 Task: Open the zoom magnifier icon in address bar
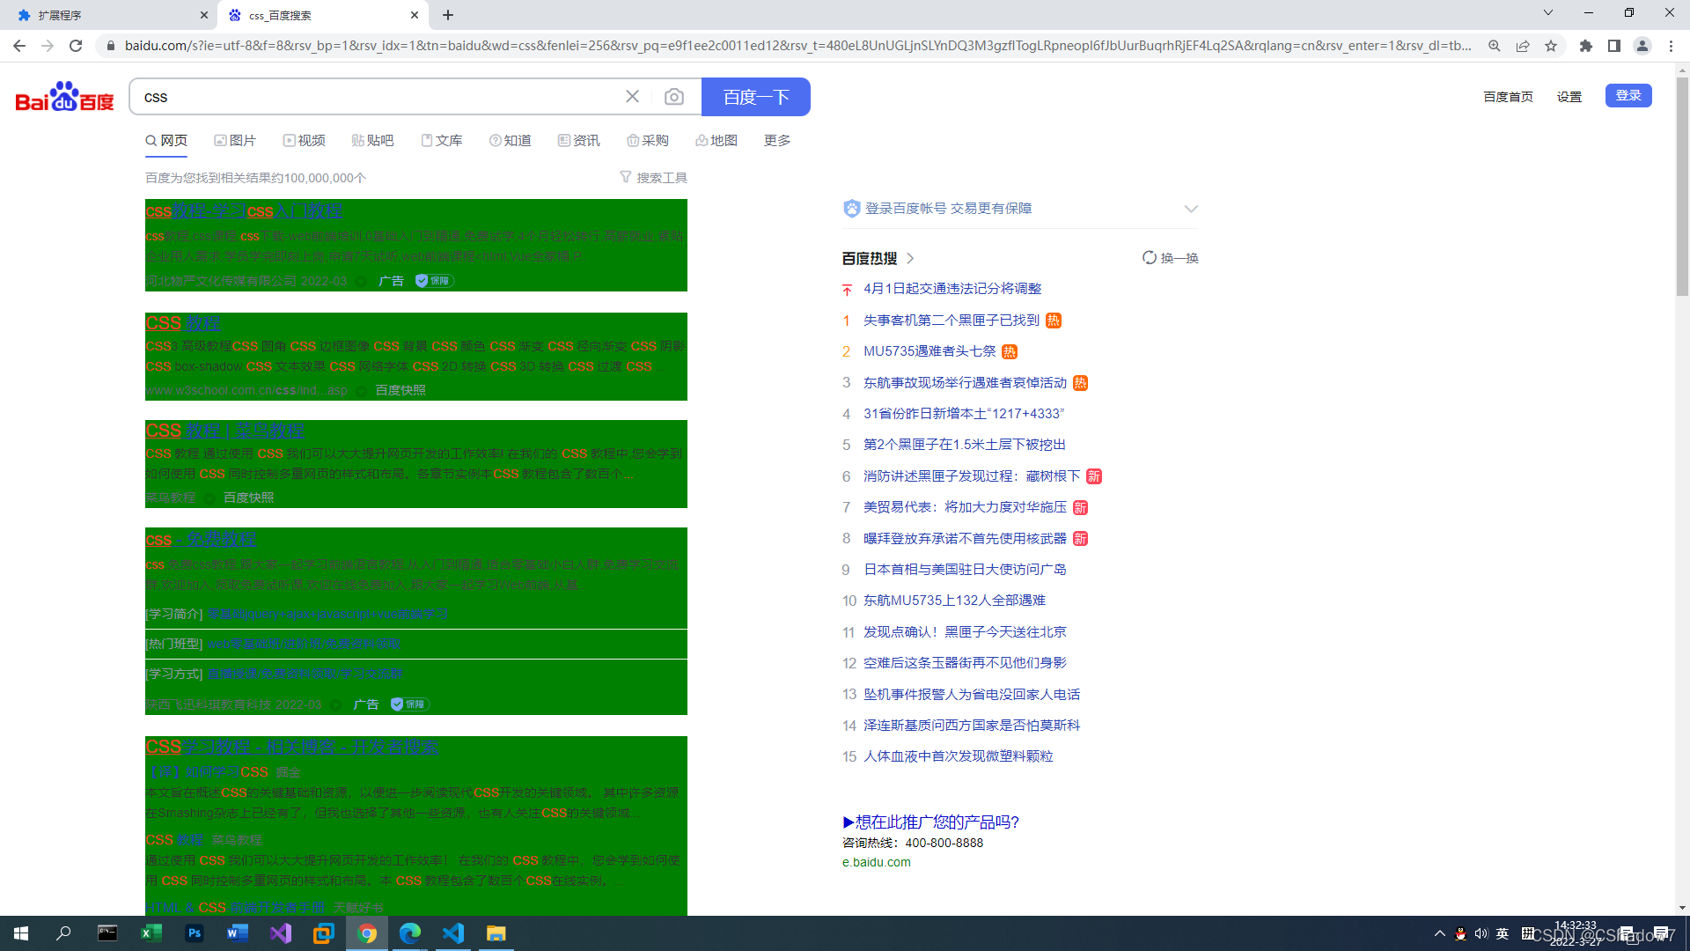pyautogui.click(x=1495, y=46)
